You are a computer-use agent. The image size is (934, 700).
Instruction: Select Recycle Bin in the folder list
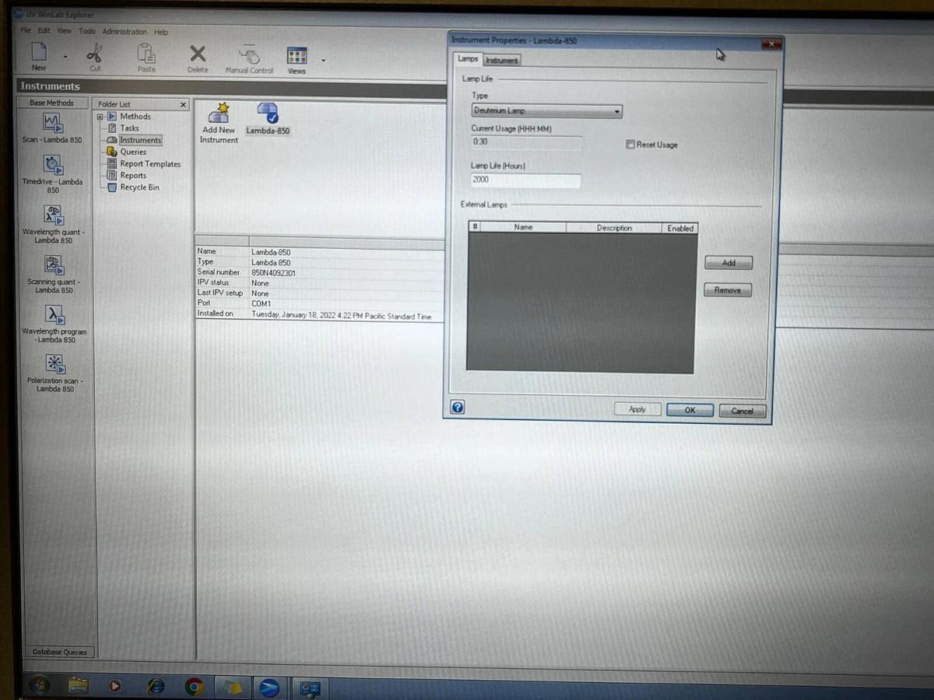click(139, 187)
